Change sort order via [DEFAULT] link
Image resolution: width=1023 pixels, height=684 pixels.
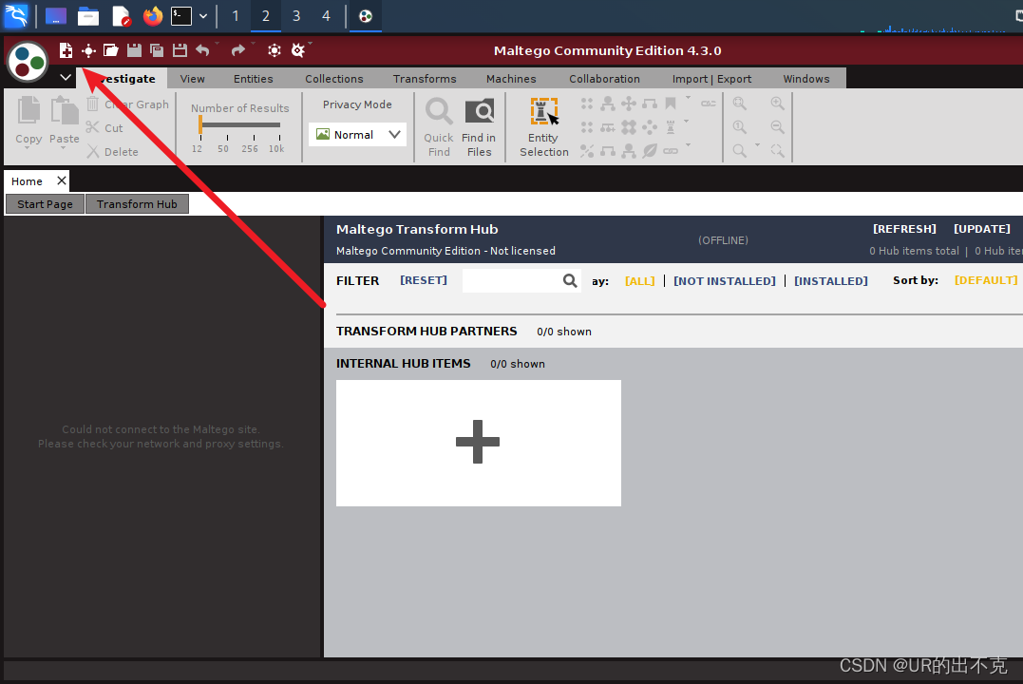pos(986,280)
